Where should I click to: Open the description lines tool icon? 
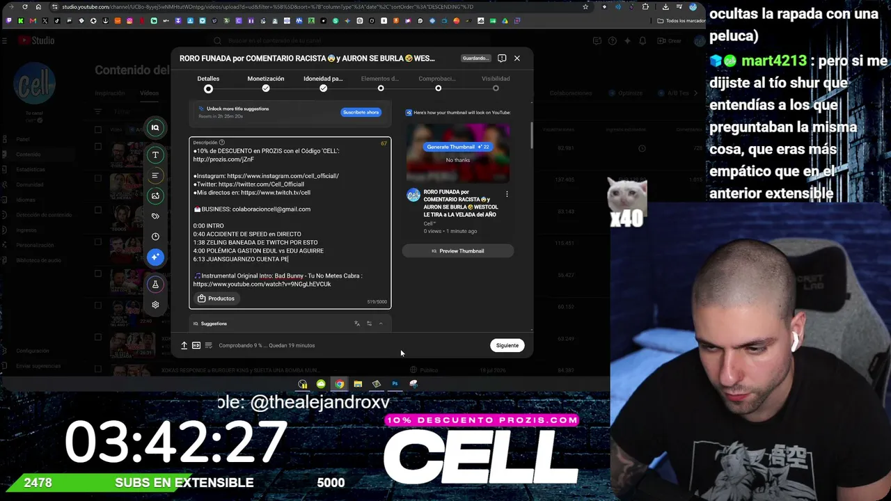155,175
